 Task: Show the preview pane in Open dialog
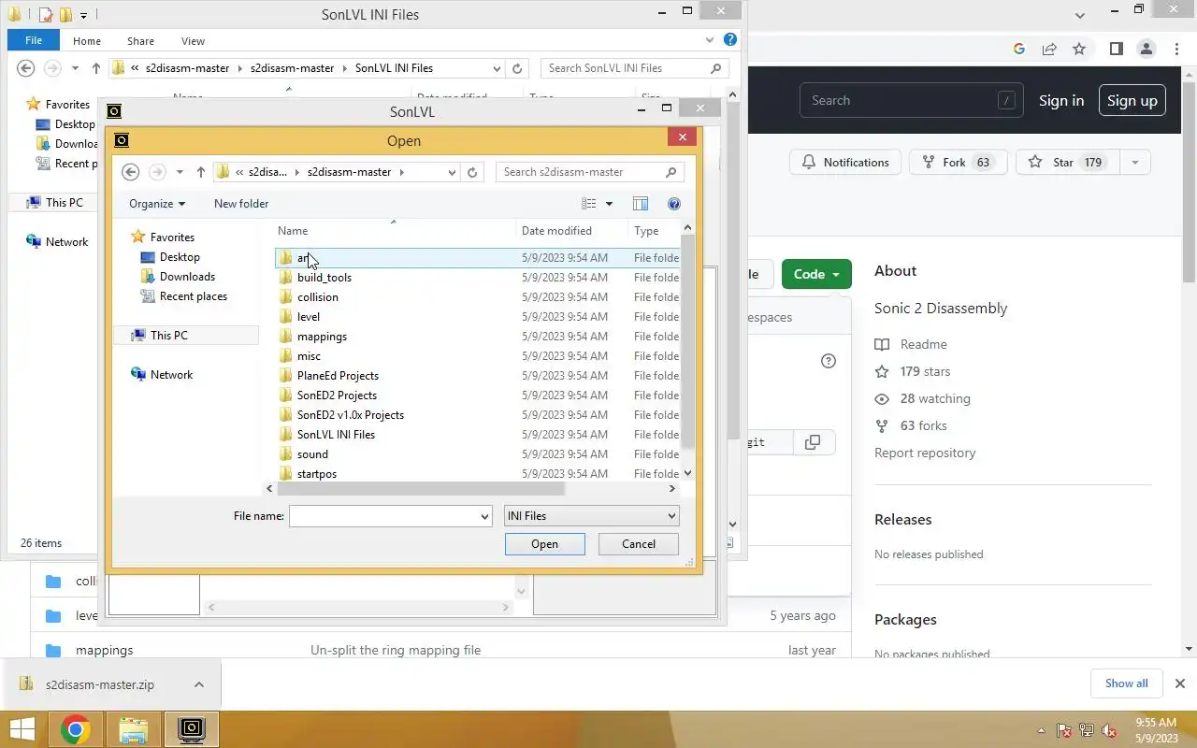pos(641,204)
